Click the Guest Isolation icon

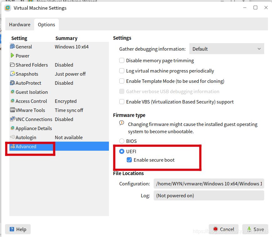[13, 92]
